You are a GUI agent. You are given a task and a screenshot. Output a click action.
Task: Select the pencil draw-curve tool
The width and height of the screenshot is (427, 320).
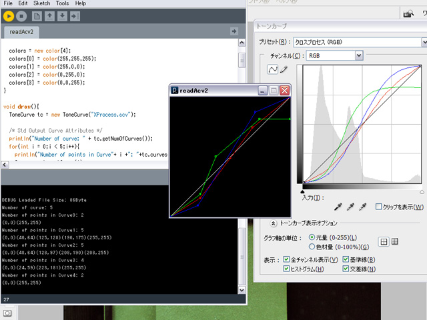[x=284, y=69]
